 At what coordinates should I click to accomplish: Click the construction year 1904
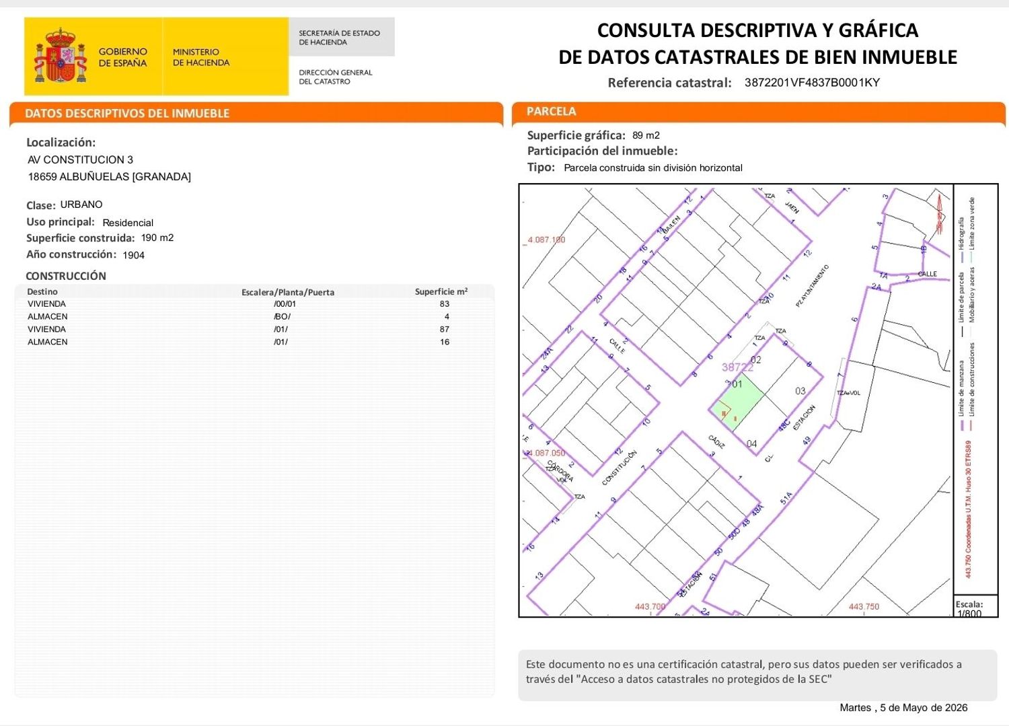pos(134,255)
